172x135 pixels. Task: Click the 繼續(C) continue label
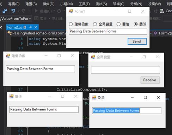(46, 11)
